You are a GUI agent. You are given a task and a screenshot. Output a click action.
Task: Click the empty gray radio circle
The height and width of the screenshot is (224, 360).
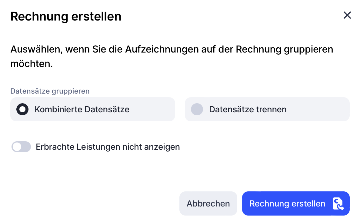(x=197, y=109)
